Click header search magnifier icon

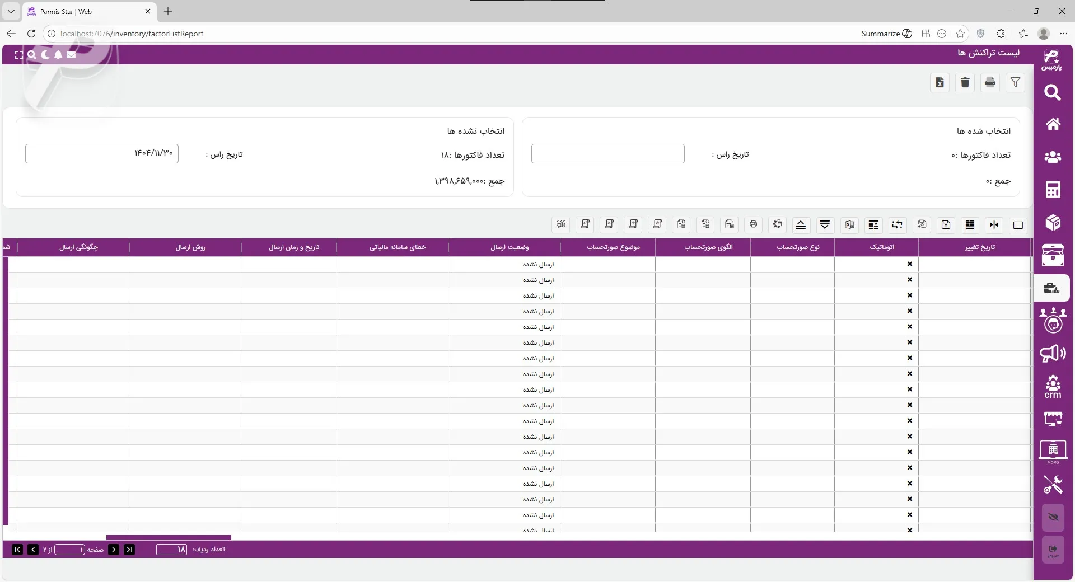(32, 55)
